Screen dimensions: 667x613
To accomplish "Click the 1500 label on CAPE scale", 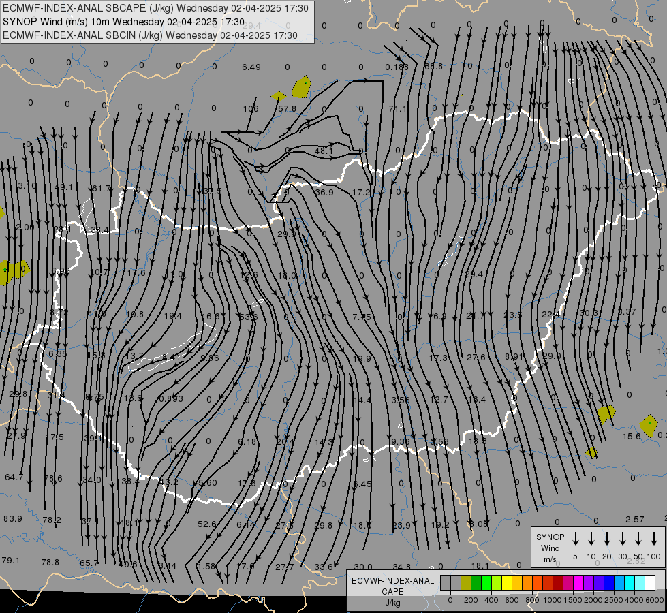I will click(572, 600).
